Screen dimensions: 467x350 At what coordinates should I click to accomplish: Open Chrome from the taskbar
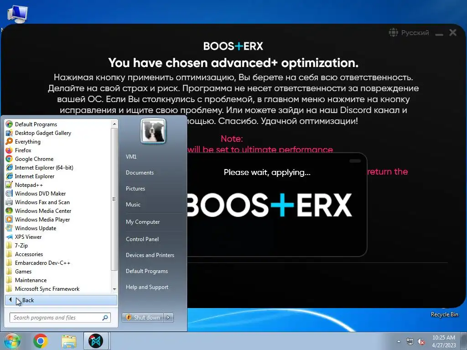(41, 341)
